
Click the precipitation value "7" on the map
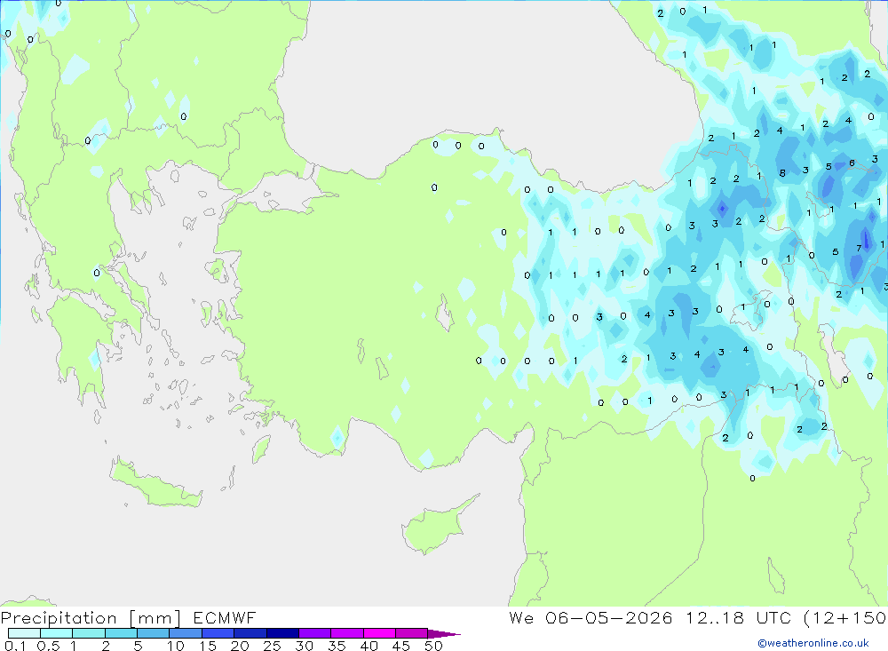click(859, 248)
